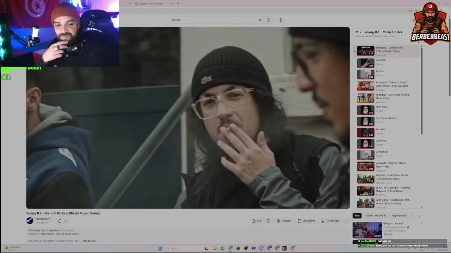Open YOUNG RZ channel avatar
This screenshot has height=253, width=451.
coord(30,221)
